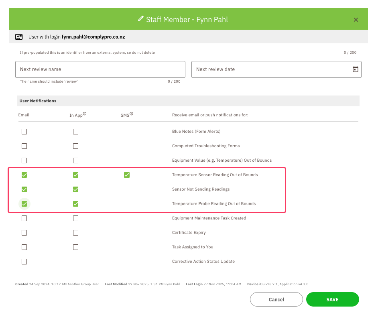Screen dimensions: 376x319
Task: Focus the Next review date field
Action: tap(276, 69)
